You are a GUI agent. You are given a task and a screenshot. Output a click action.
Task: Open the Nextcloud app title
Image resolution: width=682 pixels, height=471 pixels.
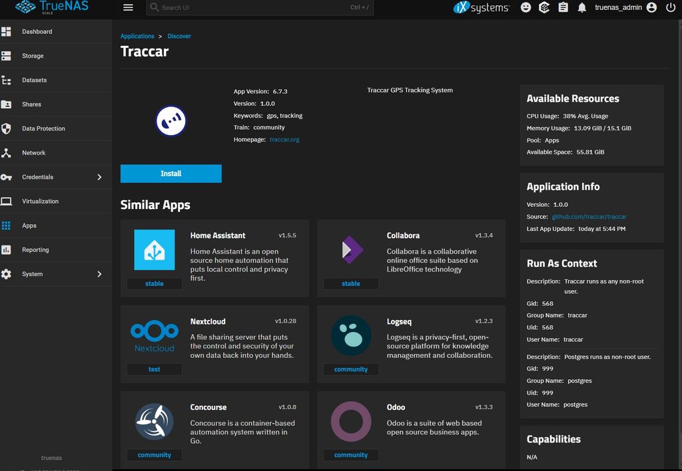(x=208, y=321)
